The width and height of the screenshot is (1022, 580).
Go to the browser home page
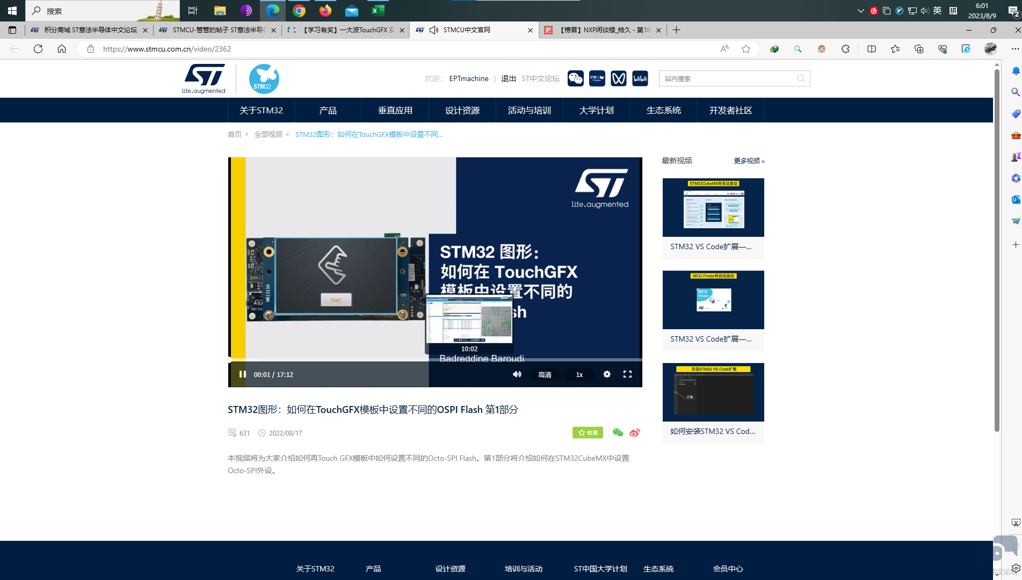point(62,49)
